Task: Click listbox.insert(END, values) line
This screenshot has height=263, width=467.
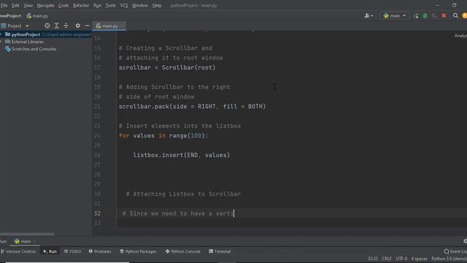Action: click(x=182, y=155)
